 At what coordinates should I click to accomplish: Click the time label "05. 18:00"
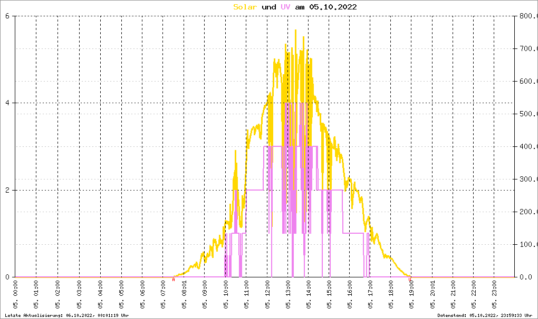tap(391, 294)
